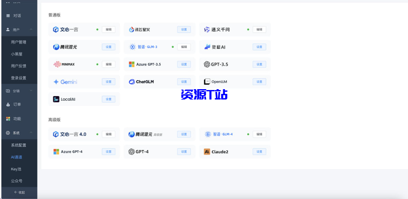
Task: Click the 文心一言 logo icon
Action: point(56,30)
